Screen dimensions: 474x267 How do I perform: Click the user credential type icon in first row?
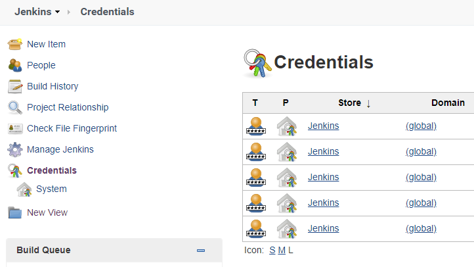(x=256, y=126)
